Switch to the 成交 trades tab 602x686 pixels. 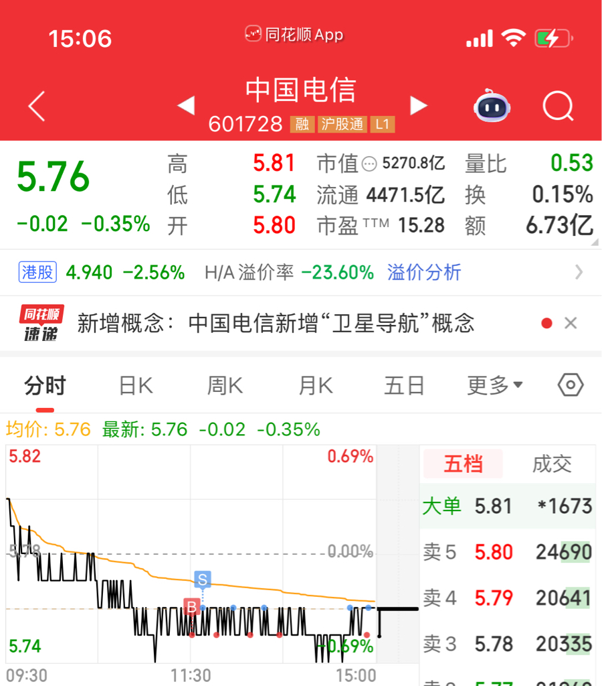click(x=552, y=464)
